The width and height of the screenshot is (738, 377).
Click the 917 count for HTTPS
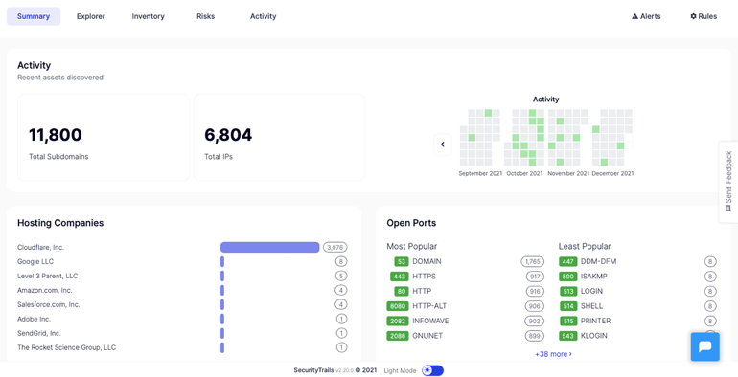point(535,277)
